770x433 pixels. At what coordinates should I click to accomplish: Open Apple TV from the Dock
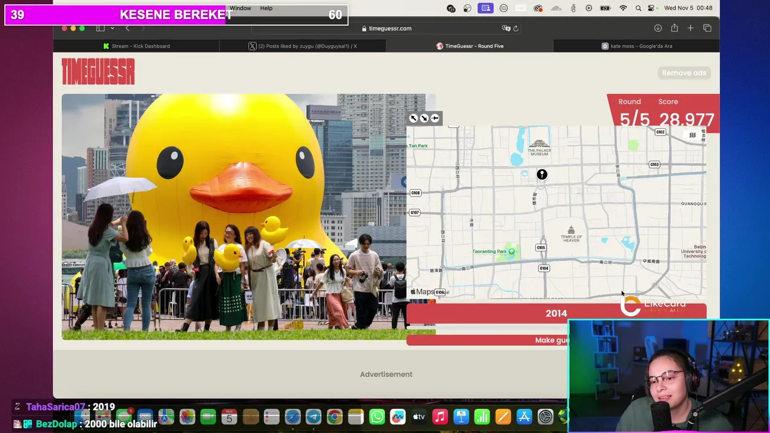tap(419, 416)
